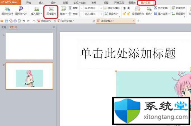Click 设置透明色 (Set Transparent Color) tool
The height and width of the screenshot is (126, 191).
138,11
